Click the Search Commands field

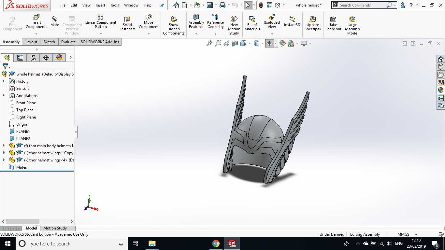(362, 5)
